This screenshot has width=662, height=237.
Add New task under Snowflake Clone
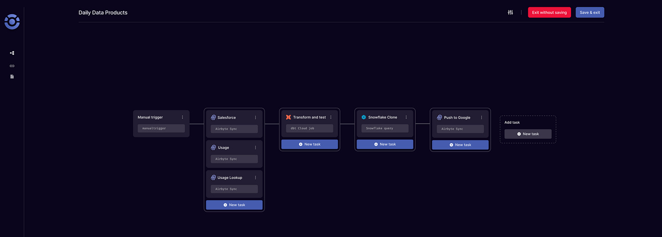point(385,144)
